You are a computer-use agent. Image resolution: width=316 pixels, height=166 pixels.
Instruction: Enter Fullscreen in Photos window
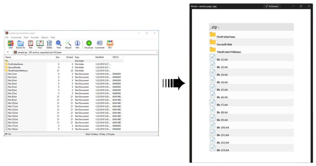click(x=272, y=6)
